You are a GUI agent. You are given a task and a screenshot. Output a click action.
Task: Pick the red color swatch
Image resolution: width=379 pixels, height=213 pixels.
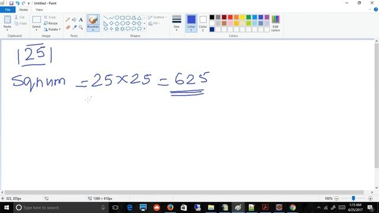coord(230,17)
